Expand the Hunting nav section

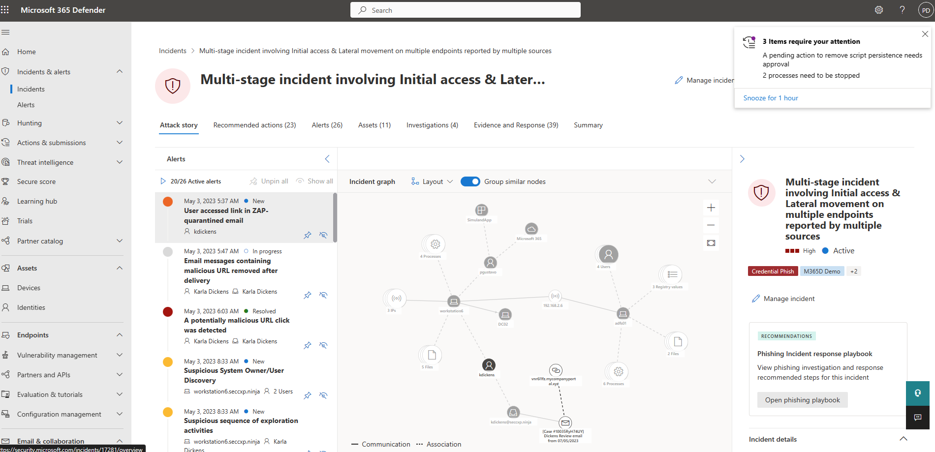click(120, 123)
